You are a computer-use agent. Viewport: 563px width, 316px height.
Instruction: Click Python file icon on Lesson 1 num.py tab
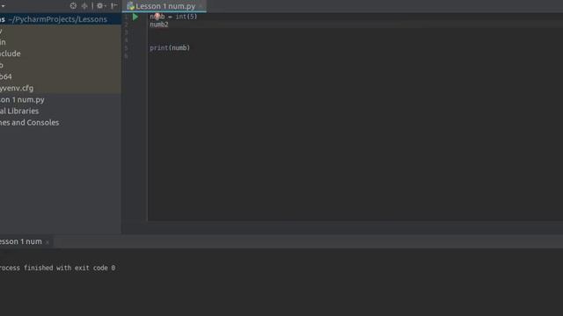(x=130, y=6)
